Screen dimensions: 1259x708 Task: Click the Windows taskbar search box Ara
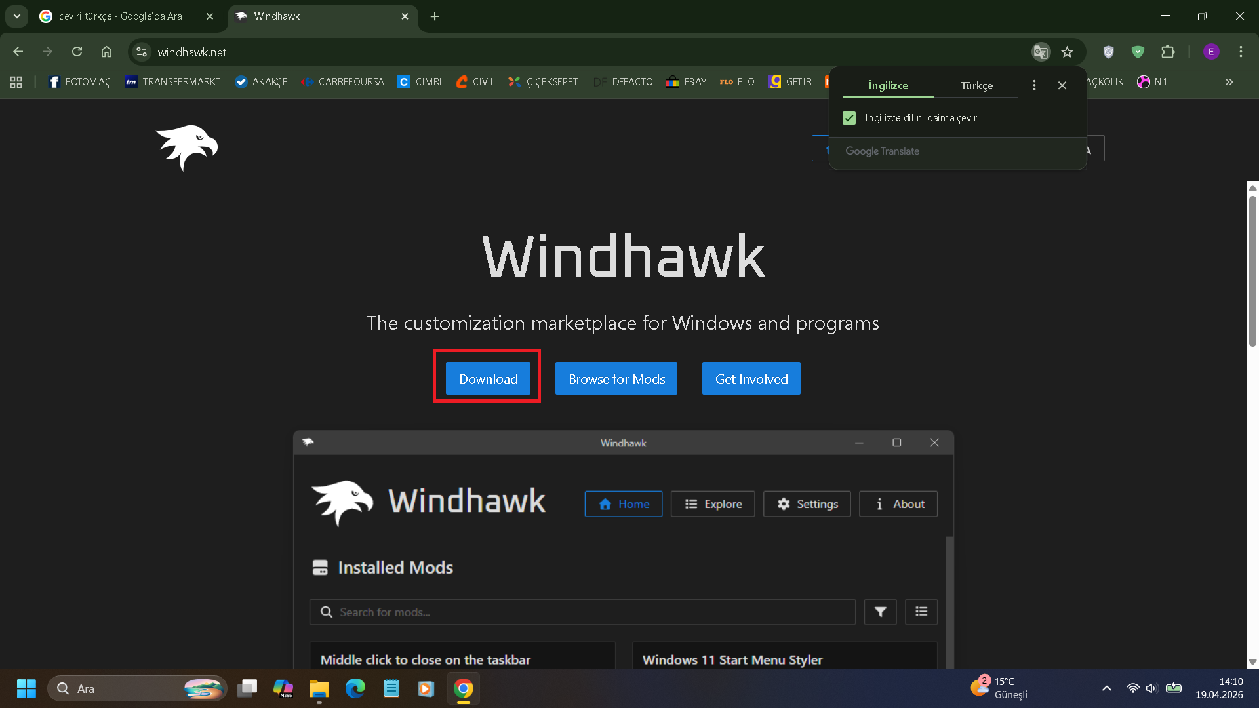click(x=138, y=688)
